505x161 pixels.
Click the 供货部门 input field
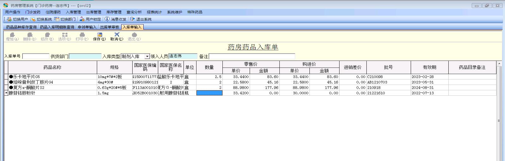[85, 57]
